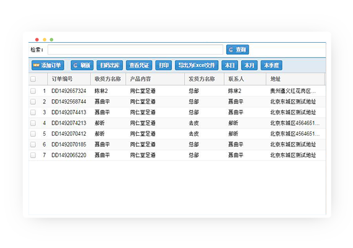Filter orders by 本季度
Viewport: 353px width, 248px height.
tap(271, 65)
